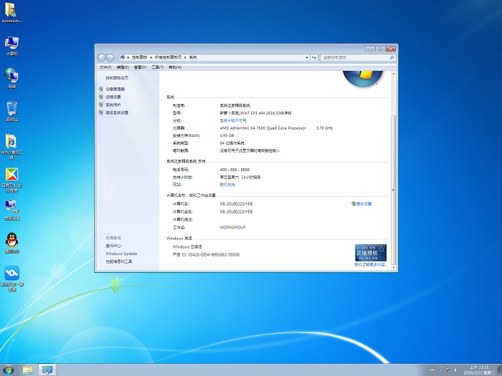
Task: Open the Tools (工具) menu
Action: (157, 67)
